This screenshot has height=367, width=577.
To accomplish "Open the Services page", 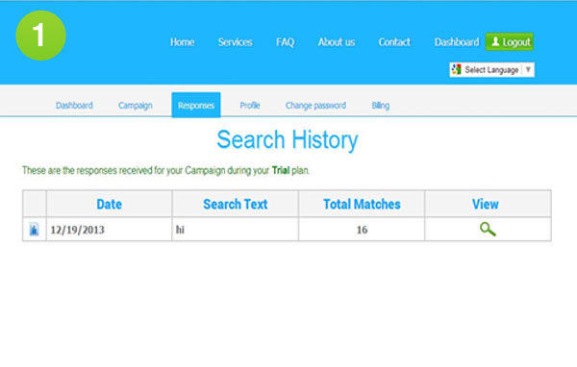I will 236,42.
